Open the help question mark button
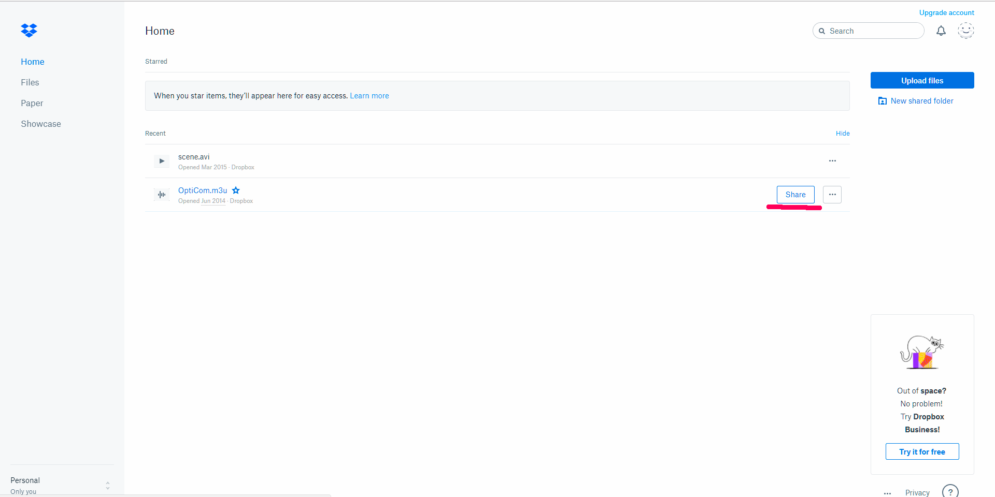This screenshot has height=497, width=995. (x=950, y=492)
